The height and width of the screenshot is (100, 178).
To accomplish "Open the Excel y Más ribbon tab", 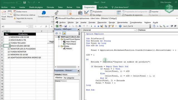I will point(103,7).
